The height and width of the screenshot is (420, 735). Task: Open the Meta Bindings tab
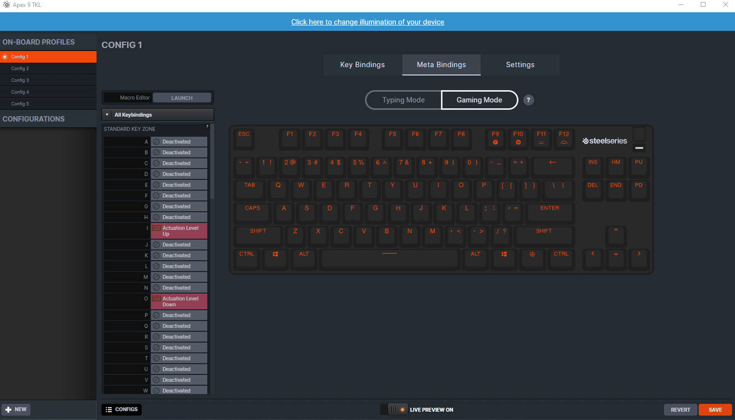(441, 65)
